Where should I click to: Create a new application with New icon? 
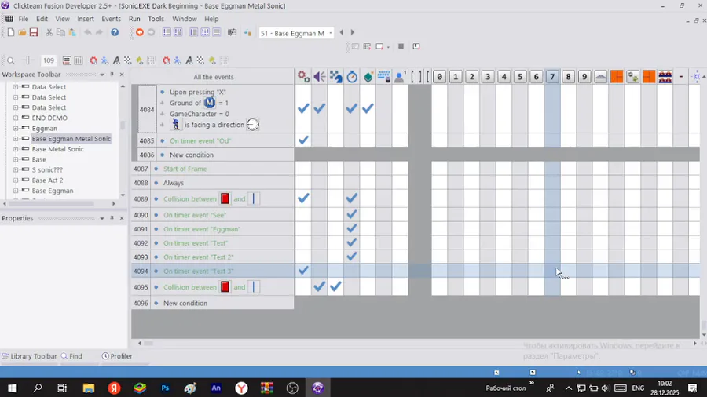click(x=11, y=32)
